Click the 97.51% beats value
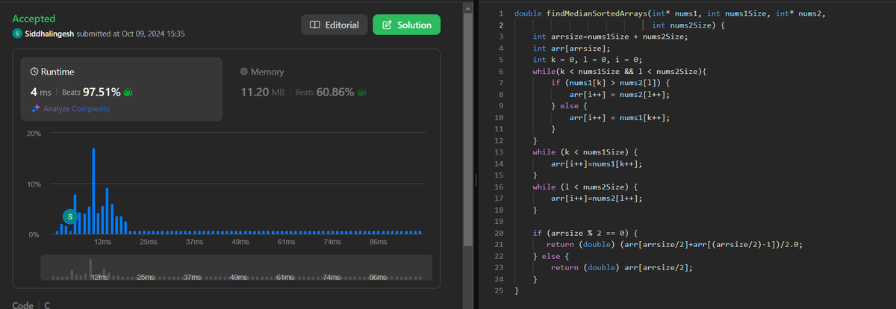This screenshot has width=896, height=309. pos(102,93)
